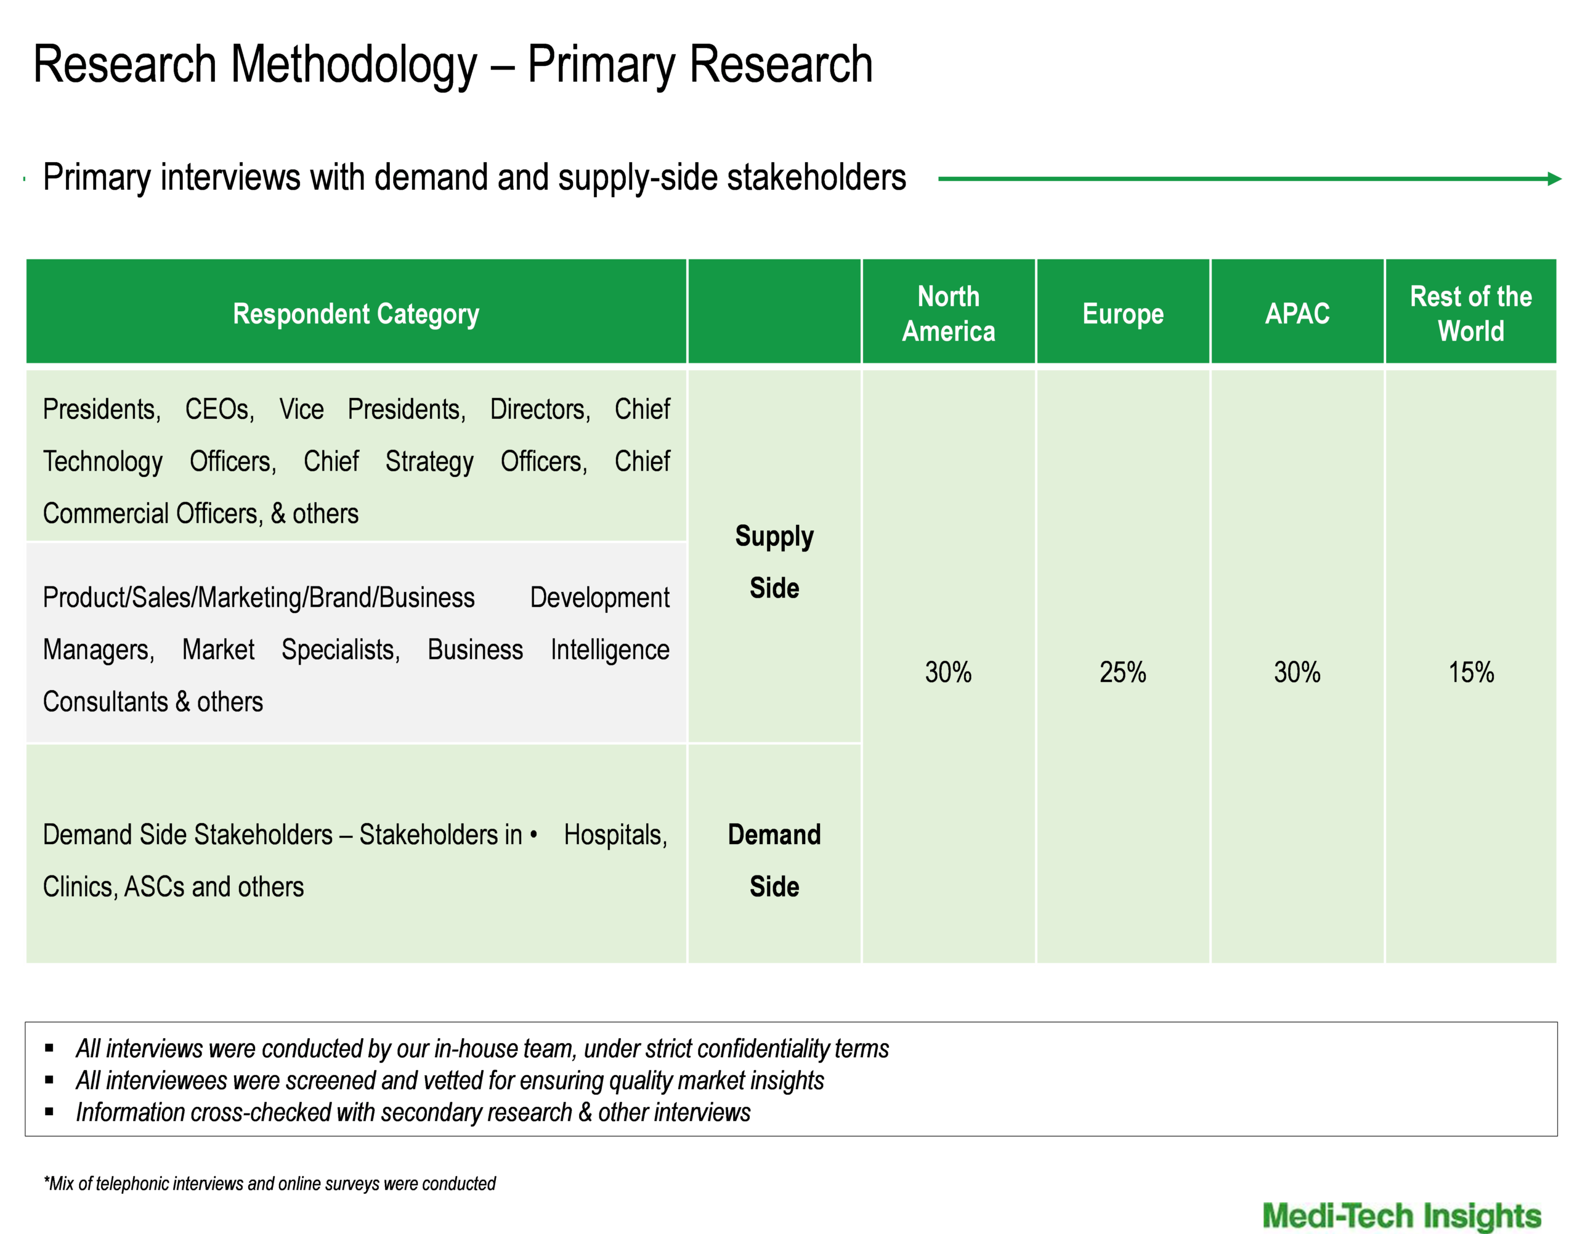Viewport: 1577px width, 1234px height.
Task: Click the 30% value under North America
Action: [x=949, y=673]
